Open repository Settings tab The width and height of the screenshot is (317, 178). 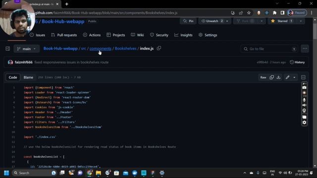click(x=208, y=35)
